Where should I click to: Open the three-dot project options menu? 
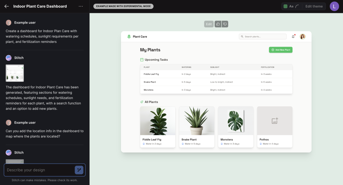[x=81, y=6]
